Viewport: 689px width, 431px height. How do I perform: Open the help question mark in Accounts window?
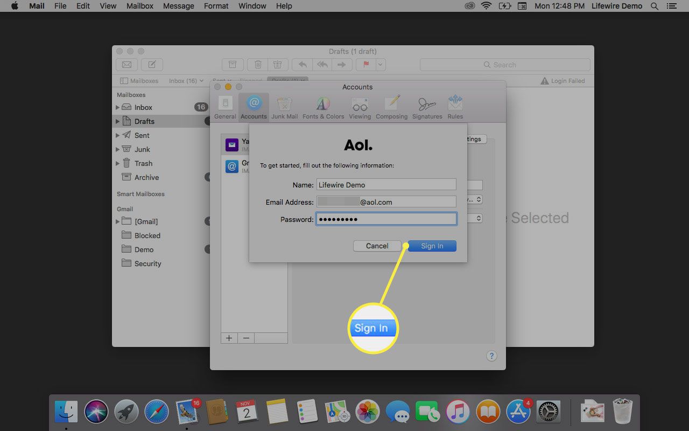click(491, 356)
